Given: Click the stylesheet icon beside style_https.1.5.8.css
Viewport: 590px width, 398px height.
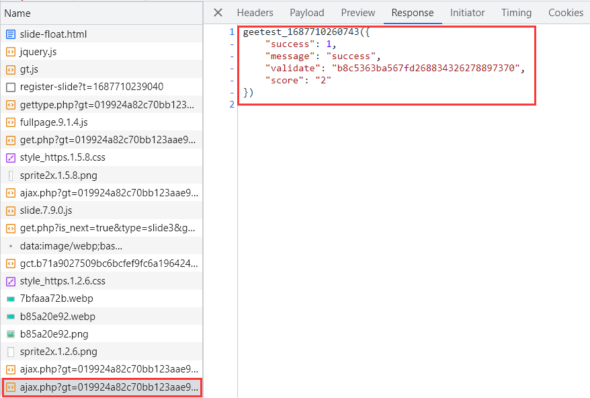Looking at the screenshot, I should click(11, 157).
